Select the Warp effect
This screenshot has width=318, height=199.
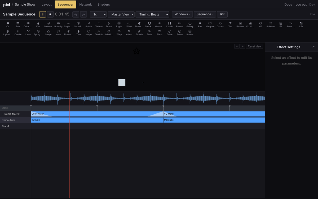click(119, 33)
